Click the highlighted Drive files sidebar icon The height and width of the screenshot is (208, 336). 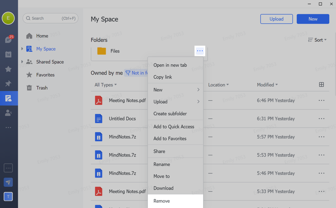[x=9, y=98]
